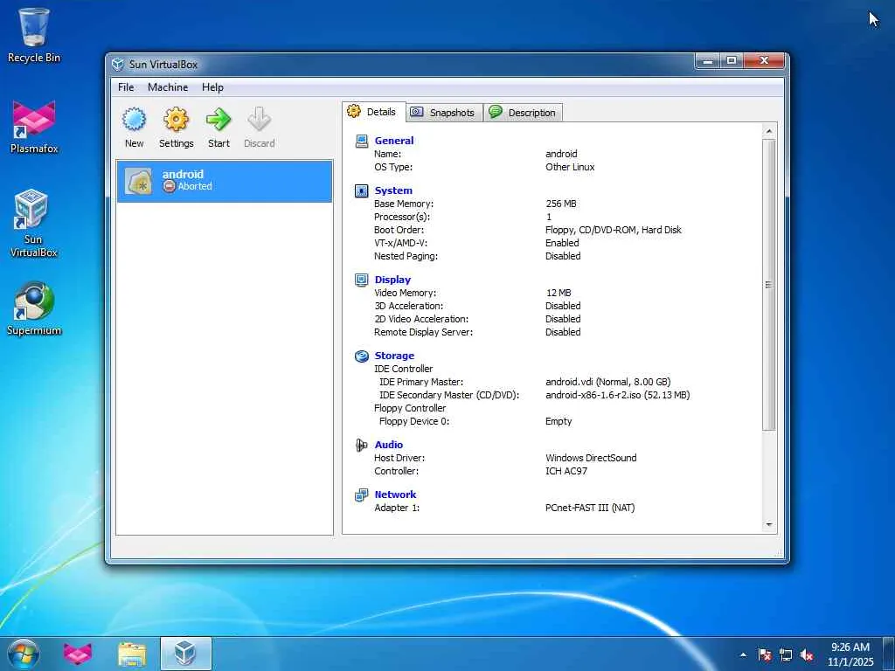The width and height of the screenshot is (895, 671).
Task: Click the Display section monitor icon
Action: click(x=362, y=280)
